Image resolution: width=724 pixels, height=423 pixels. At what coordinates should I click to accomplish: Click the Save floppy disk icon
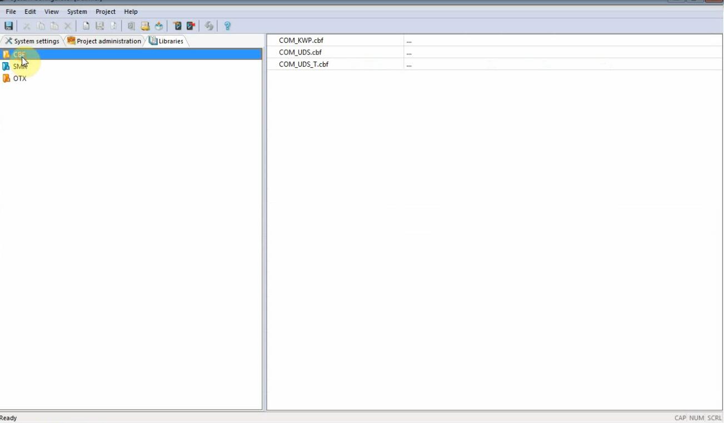coord(8,26)
